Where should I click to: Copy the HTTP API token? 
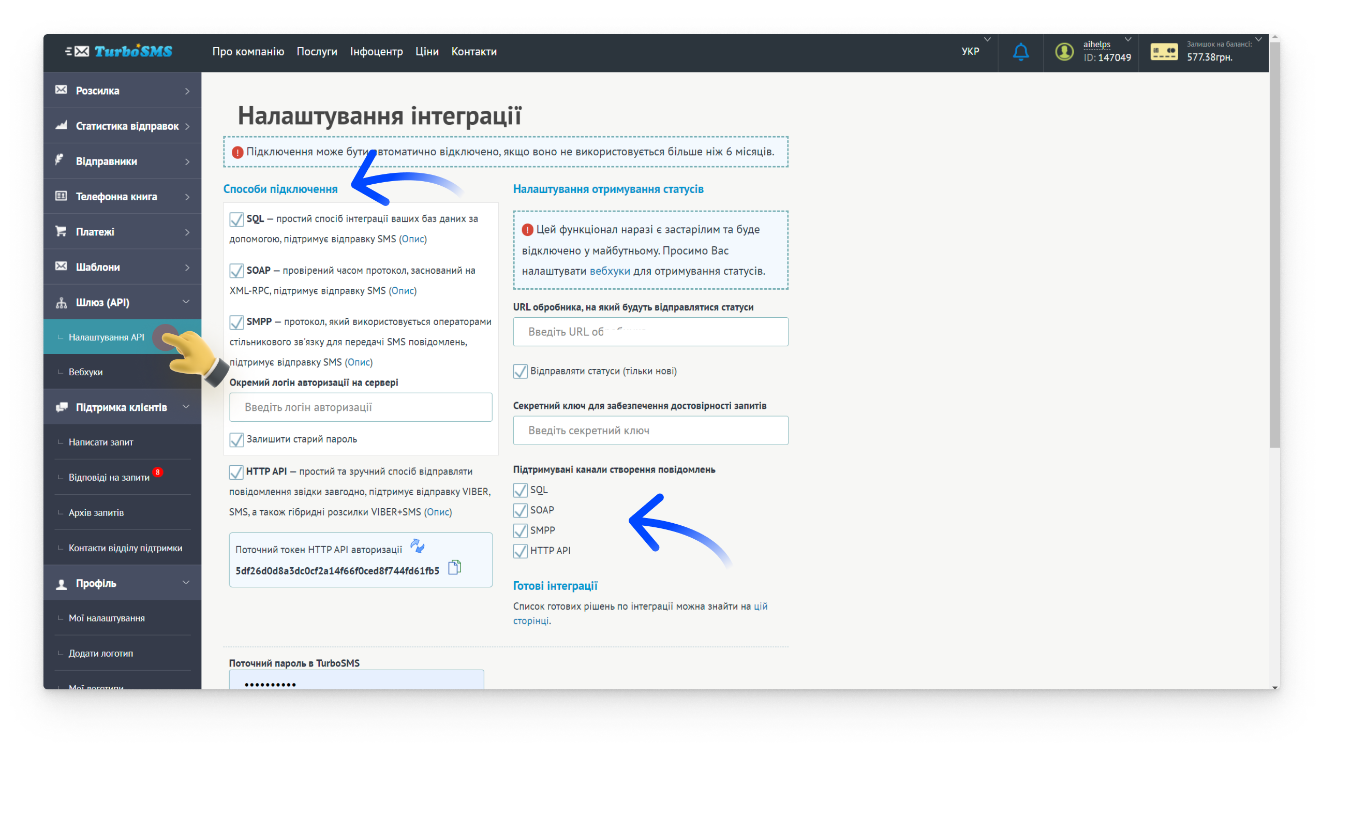[455, 567]
